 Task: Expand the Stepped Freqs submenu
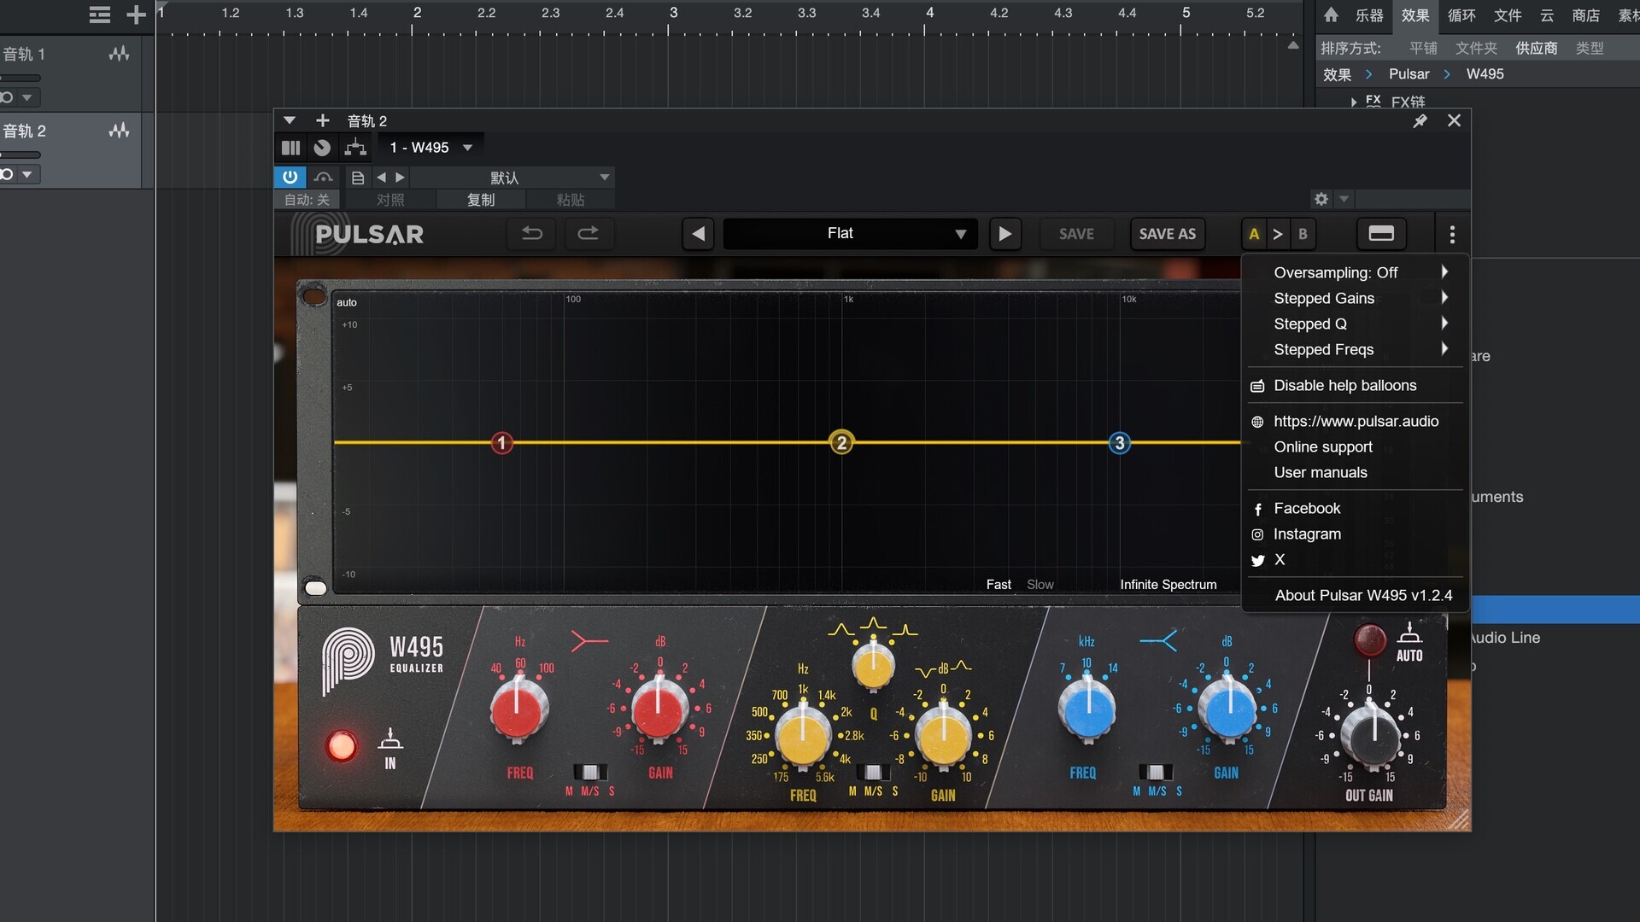[x=1356, y=349]
